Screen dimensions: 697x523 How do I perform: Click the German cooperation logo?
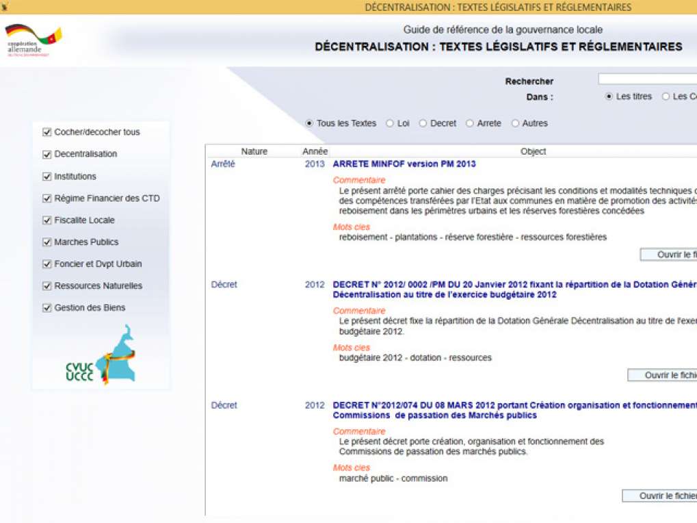[33, 41]
